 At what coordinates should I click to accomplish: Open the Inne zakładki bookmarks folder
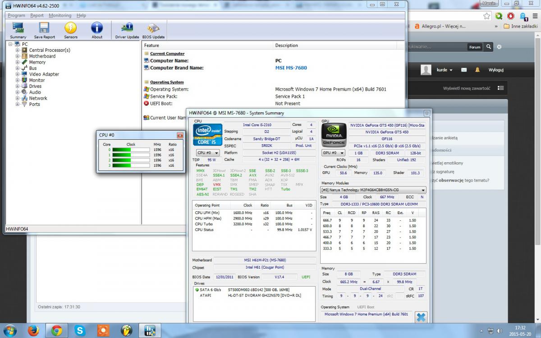pyautogui.click(x=520, y=26)
